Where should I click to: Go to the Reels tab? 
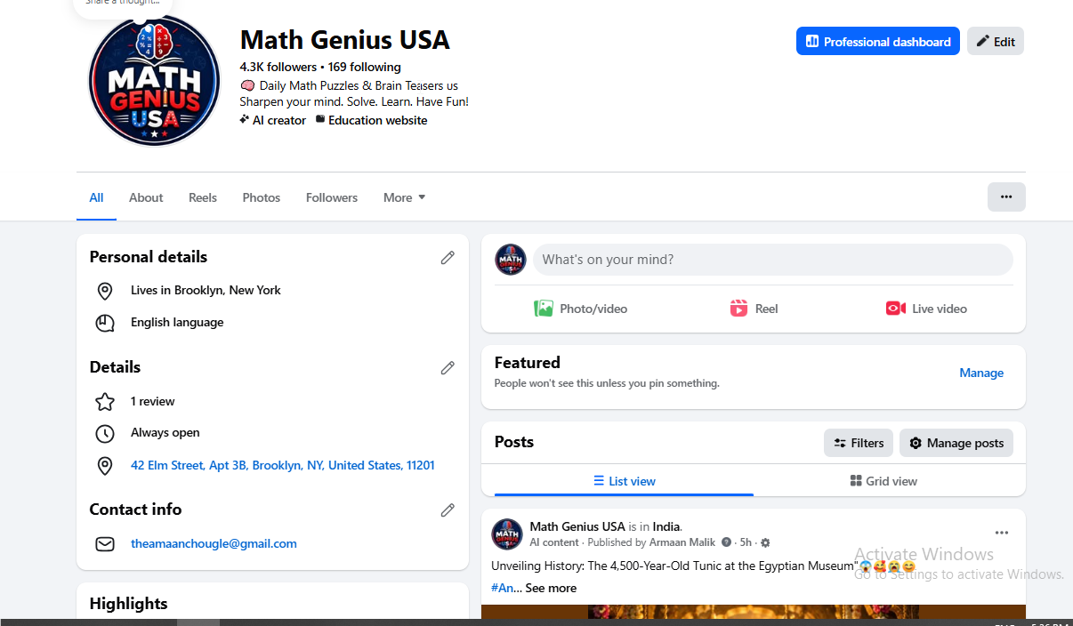coord(203,197)
